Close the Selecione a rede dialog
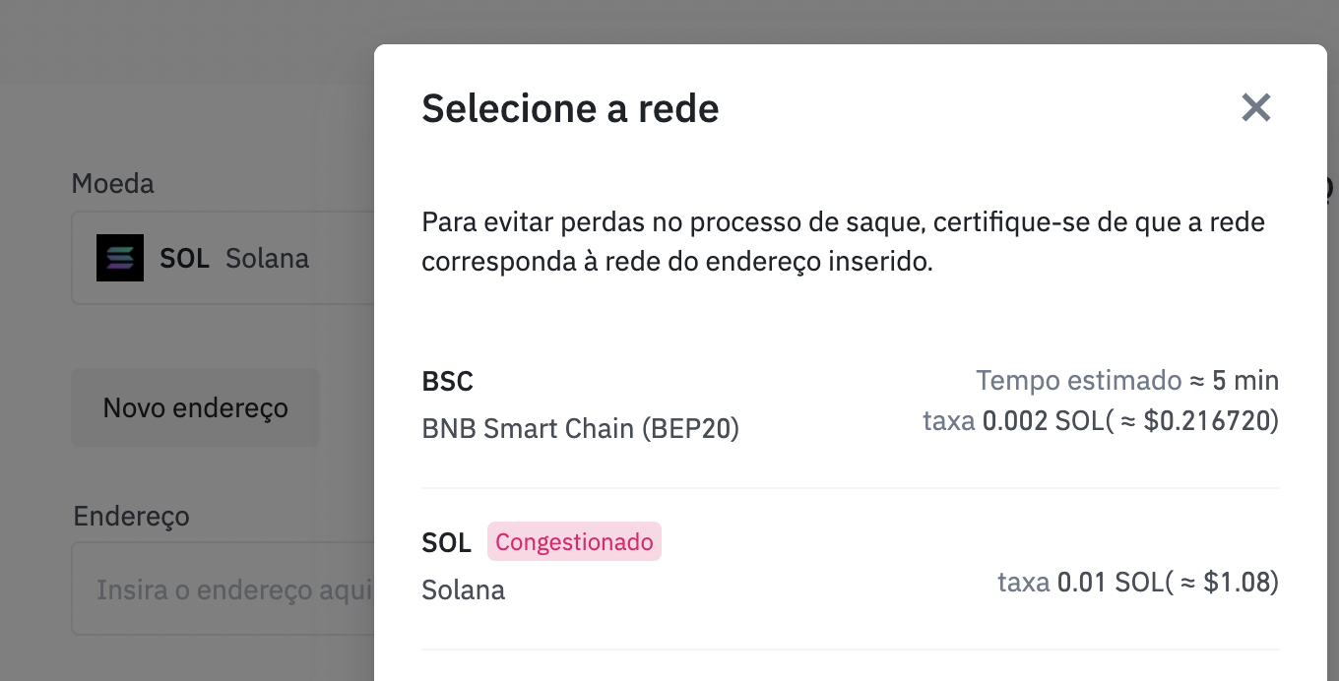The height and width of the screenshot is (681, 1339). coord(1255,107)
